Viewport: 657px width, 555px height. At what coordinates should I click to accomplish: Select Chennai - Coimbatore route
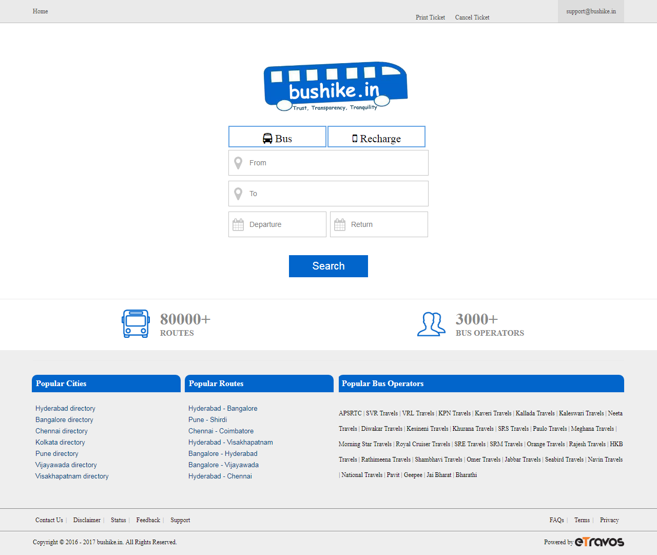(221, 431)
